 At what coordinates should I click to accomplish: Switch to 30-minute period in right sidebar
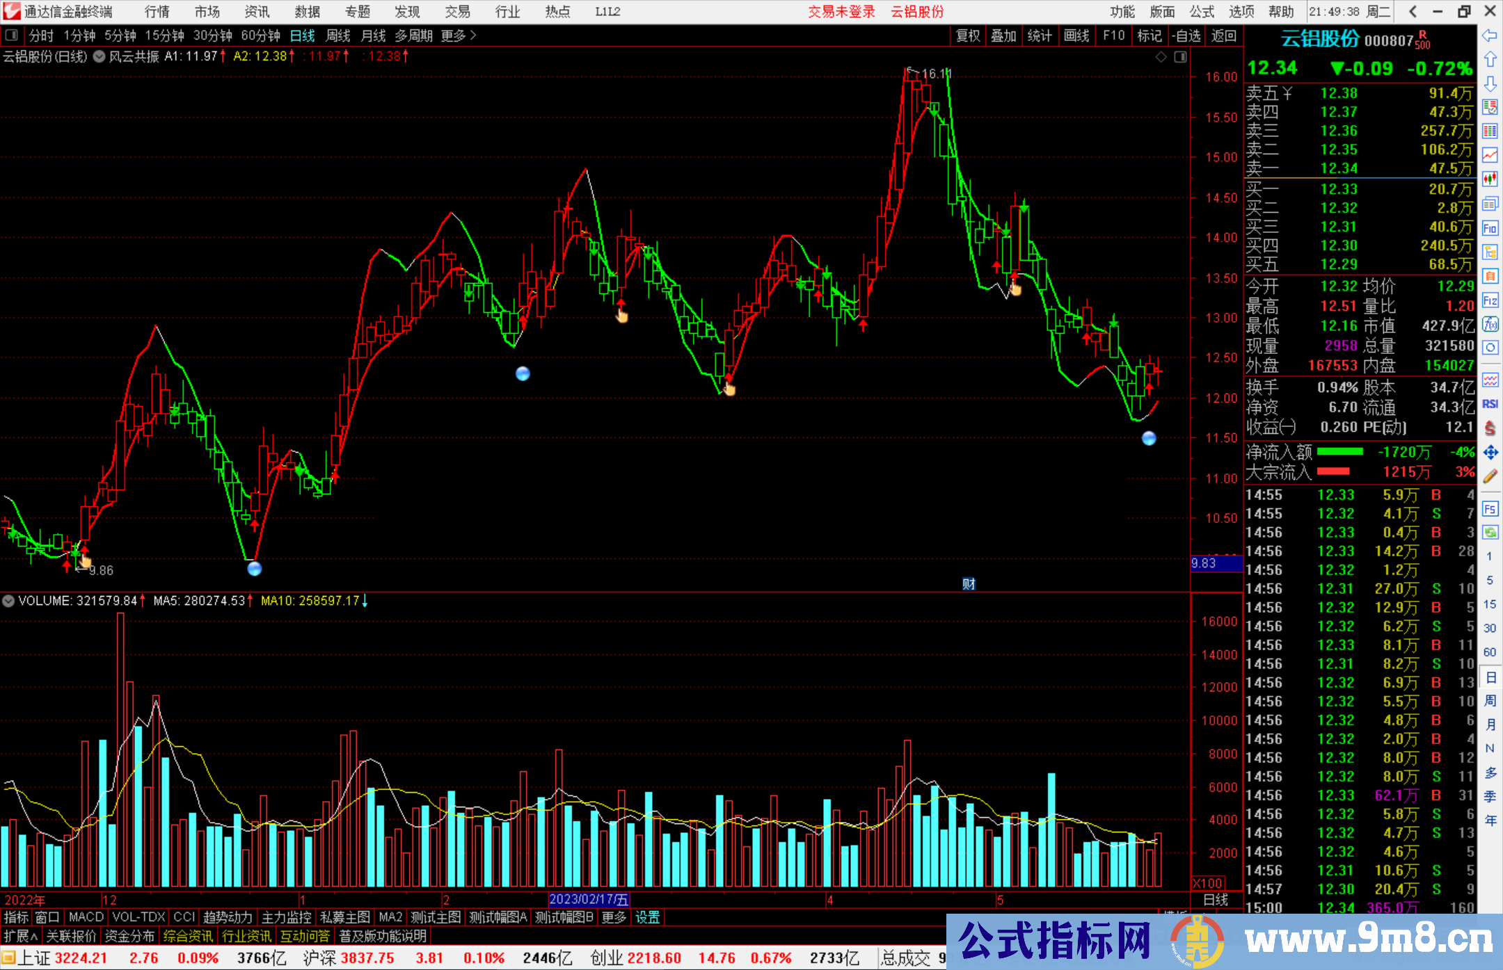tap(1490, 628)
